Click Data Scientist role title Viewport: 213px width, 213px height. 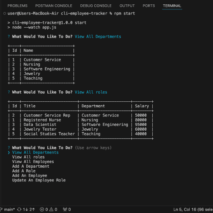(x=40, y=125)
